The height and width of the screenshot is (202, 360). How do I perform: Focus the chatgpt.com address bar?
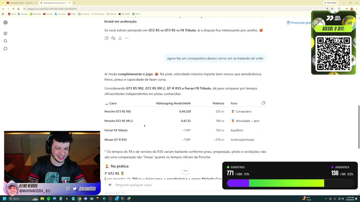[x=174, y=9]
